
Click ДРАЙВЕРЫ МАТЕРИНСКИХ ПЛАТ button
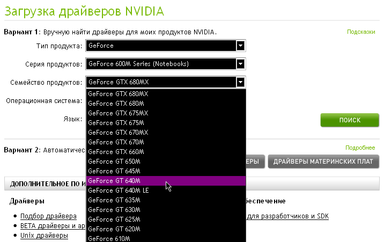pos(323,162)
